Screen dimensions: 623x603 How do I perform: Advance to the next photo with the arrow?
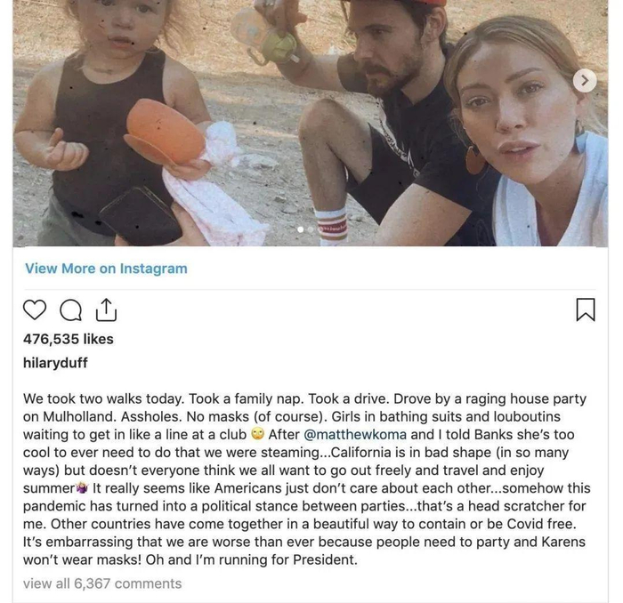pos(584,80)
